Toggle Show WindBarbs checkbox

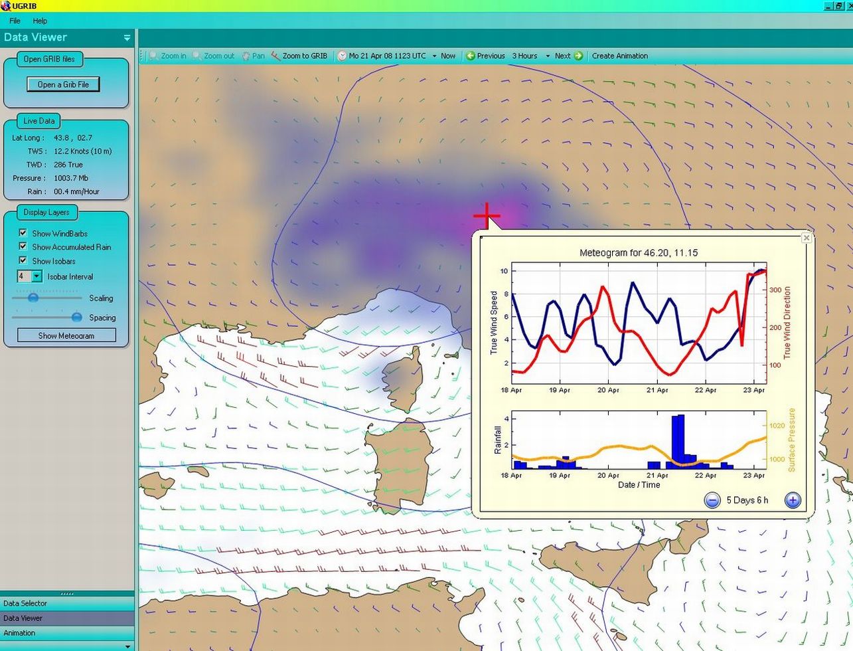(x=23, y=233)
